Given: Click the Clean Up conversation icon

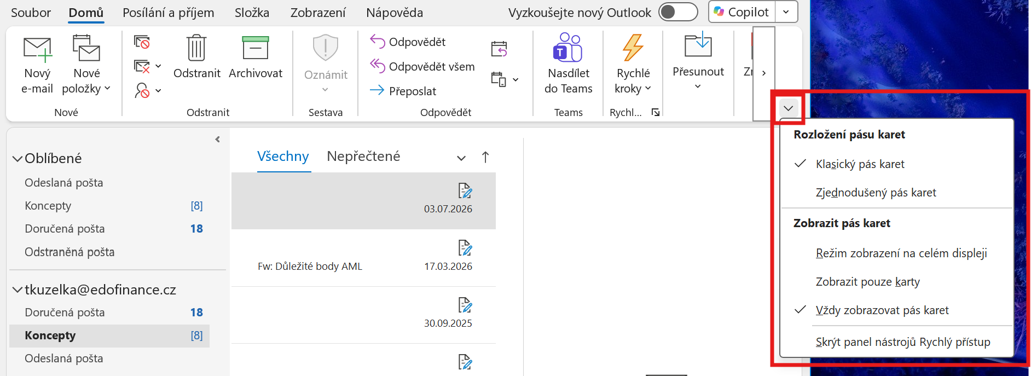Looking at the screenshot, I should pos(142,66).
